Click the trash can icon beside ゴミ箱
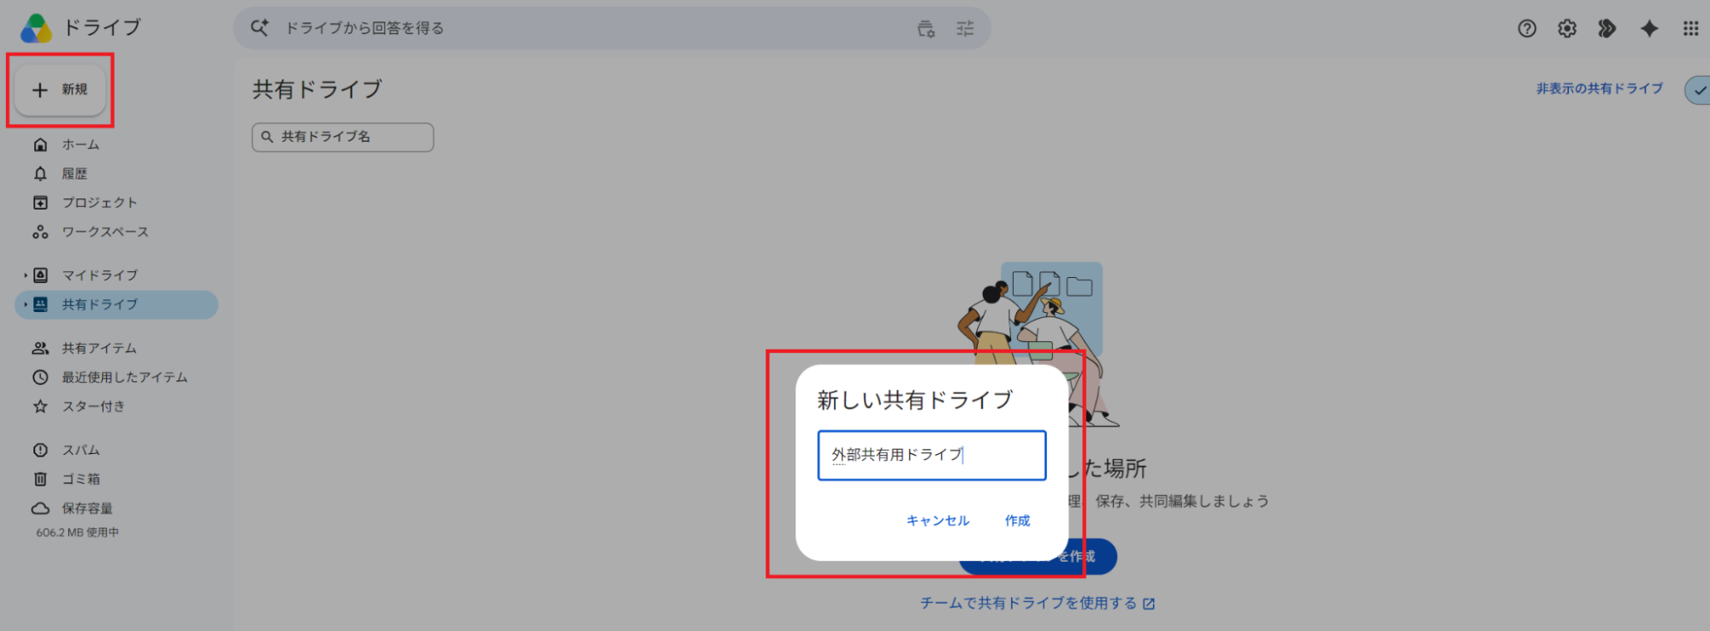 point(40,479)
